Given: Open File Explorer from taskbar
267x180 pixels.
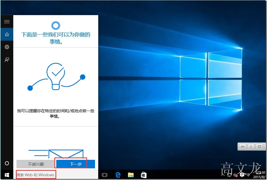Looking at the screenshot, I should [x=131, y=175].
